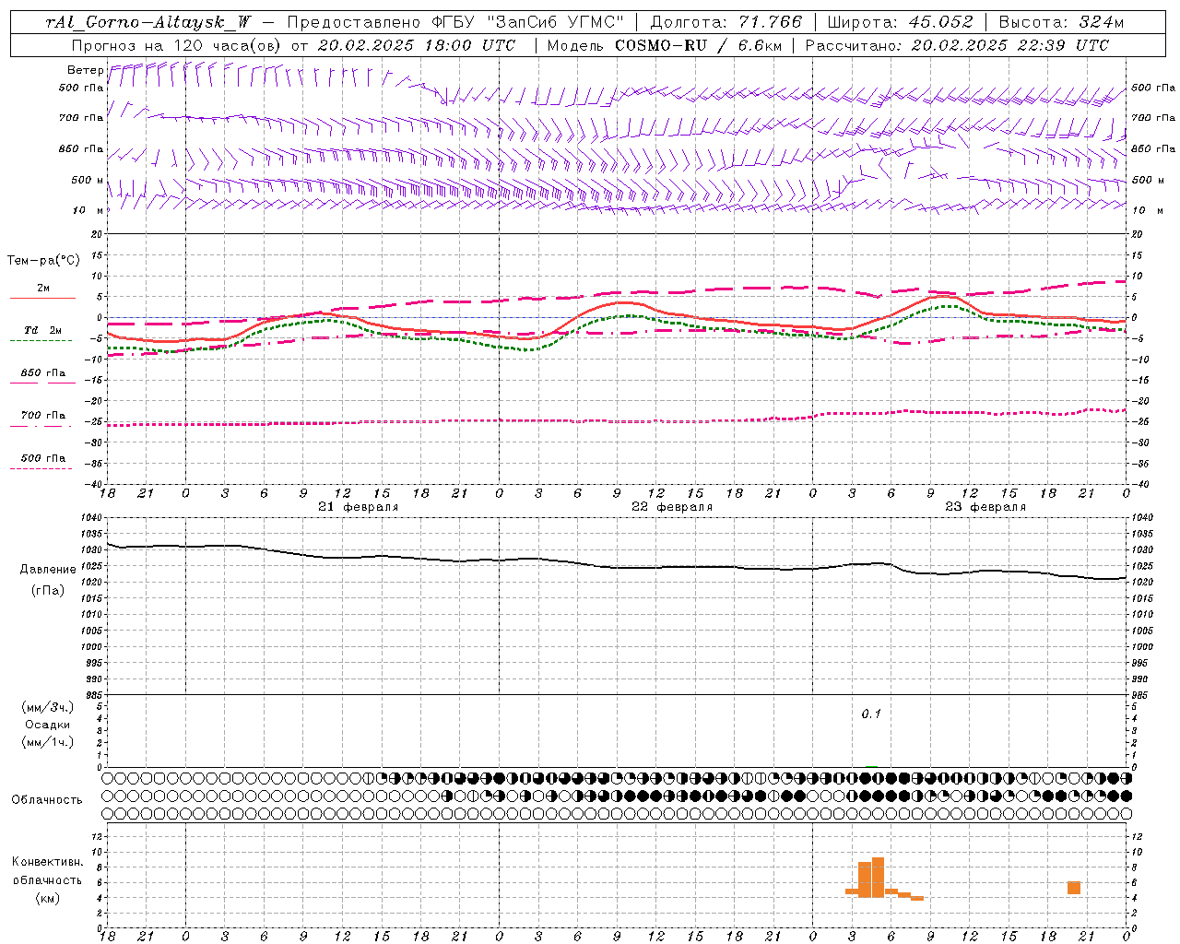Select the forecast line Прогноз на 120 часа(ов)
This screenshot has height=944, width=1180.
coord(177,45)
